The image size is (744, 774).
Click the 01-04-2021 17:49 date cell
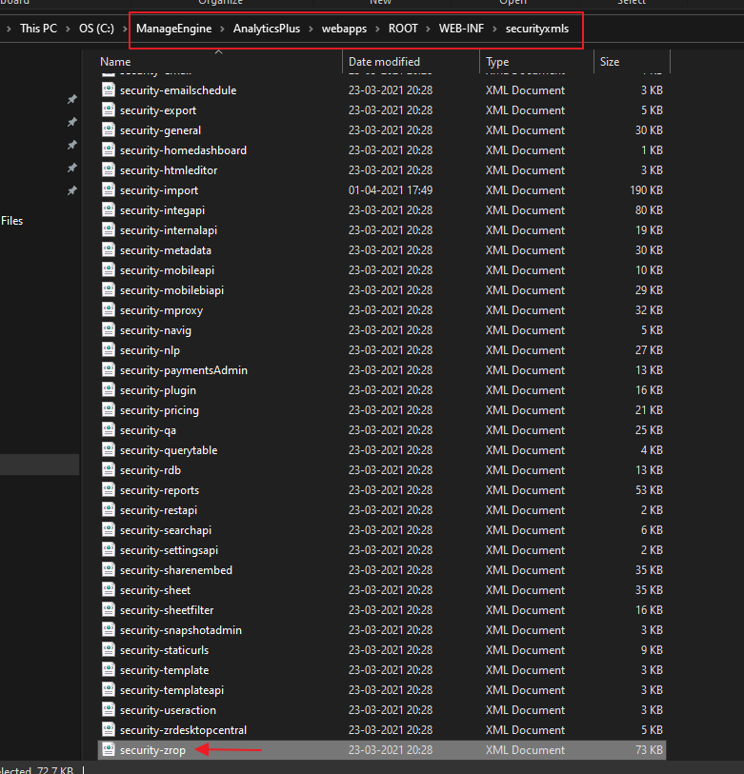391,190
